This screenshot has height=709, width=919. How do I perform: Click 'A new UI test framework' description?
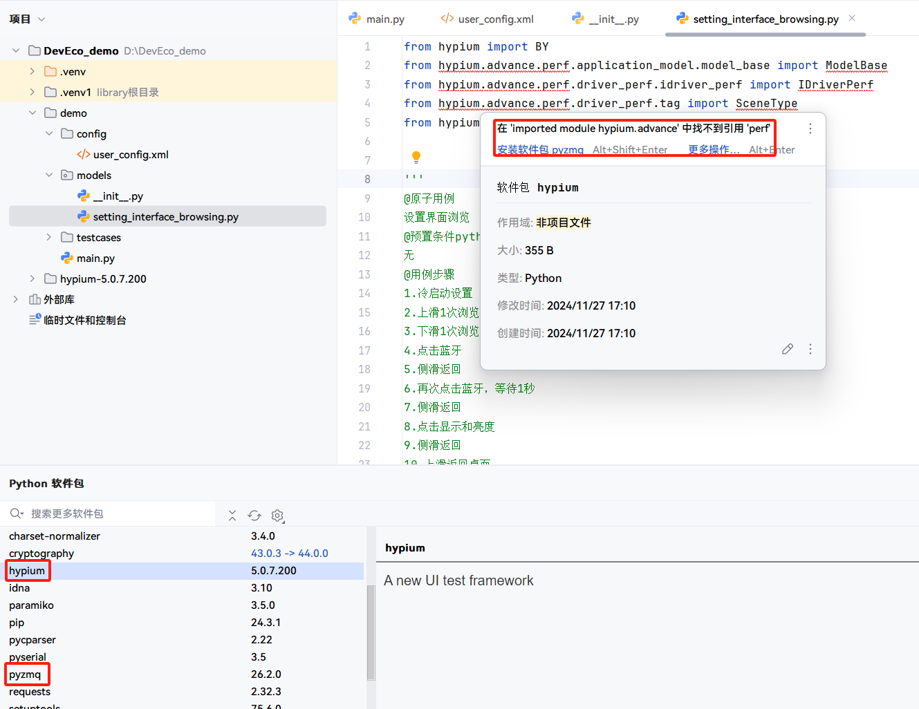[458, 580]
